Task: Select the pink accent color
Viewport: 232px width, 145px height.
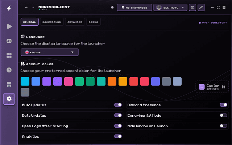Action: 69,81
